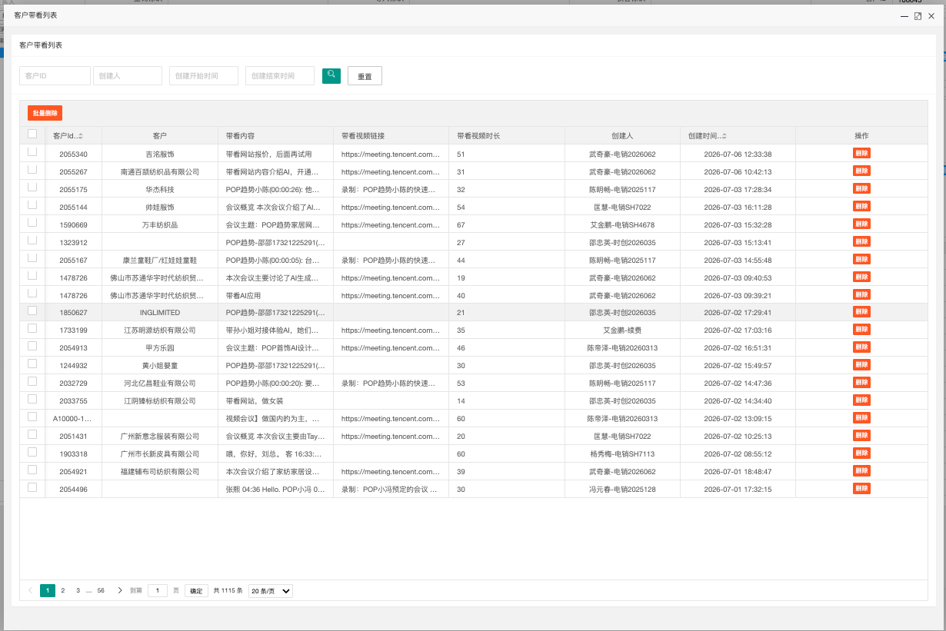The height and width of the screenshot is (631, 946).
Task: Go to page 2 in pagination
Action: (63, 590)
